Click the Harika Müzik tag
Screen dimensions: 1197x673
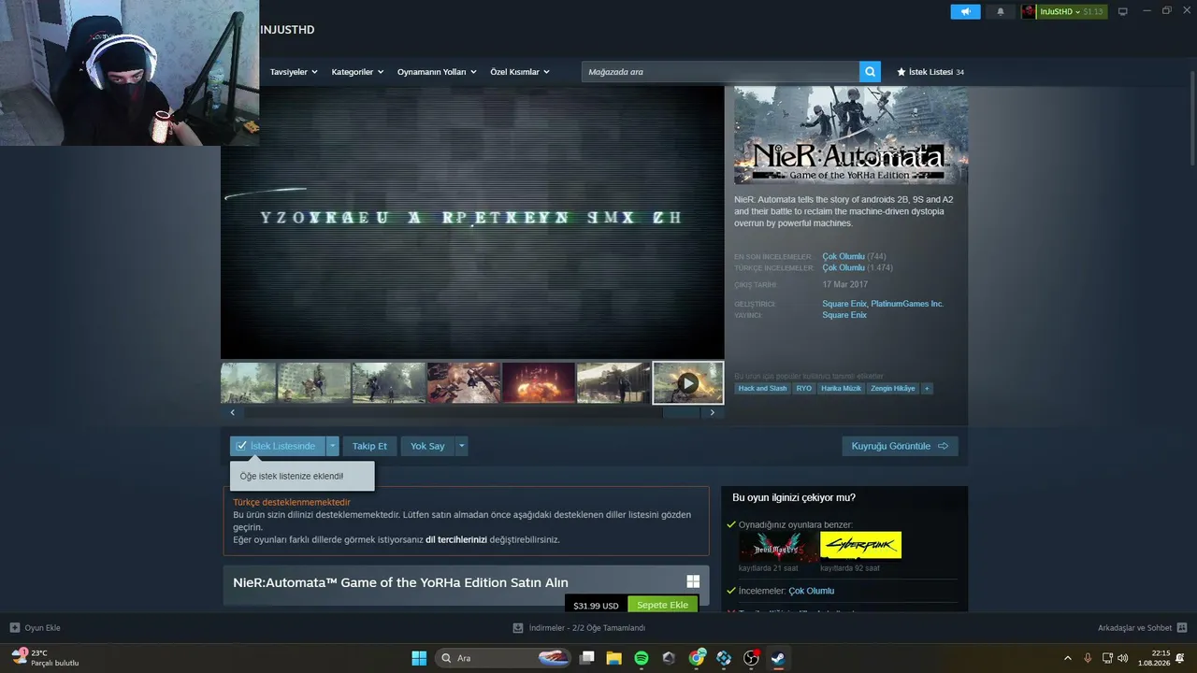841,388
